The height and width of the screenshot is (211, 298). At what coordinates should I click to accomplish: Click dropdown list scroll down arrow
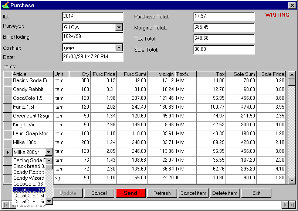coord(49,201)
